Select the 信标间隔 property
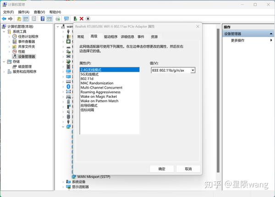 click(110, 110)
